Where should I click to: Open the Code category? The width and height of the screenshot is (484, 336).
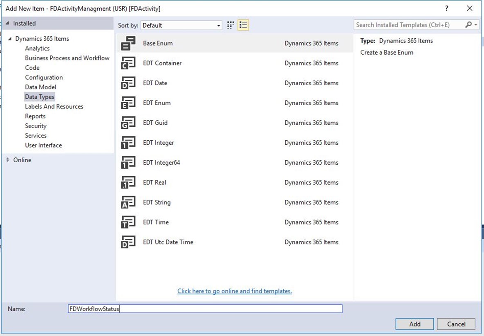tap(32, 68)
